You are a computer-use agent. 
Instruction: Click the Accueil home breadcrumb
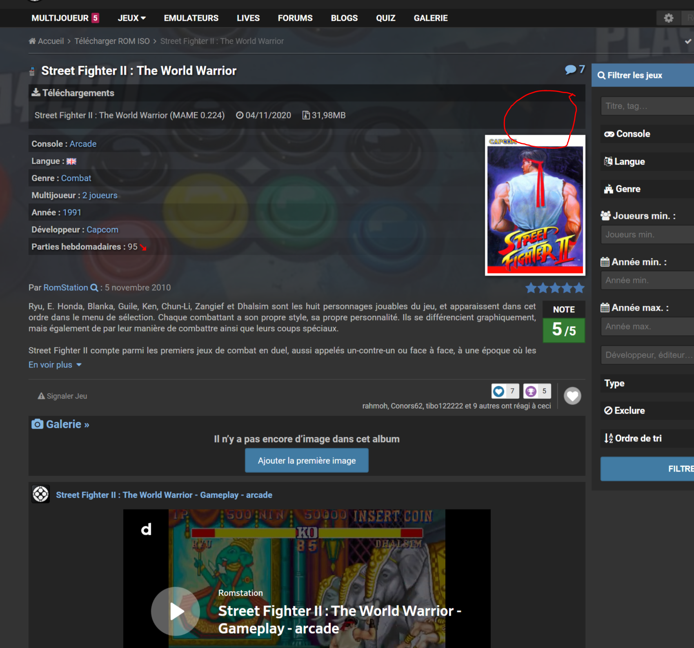(x=46, y=41)
